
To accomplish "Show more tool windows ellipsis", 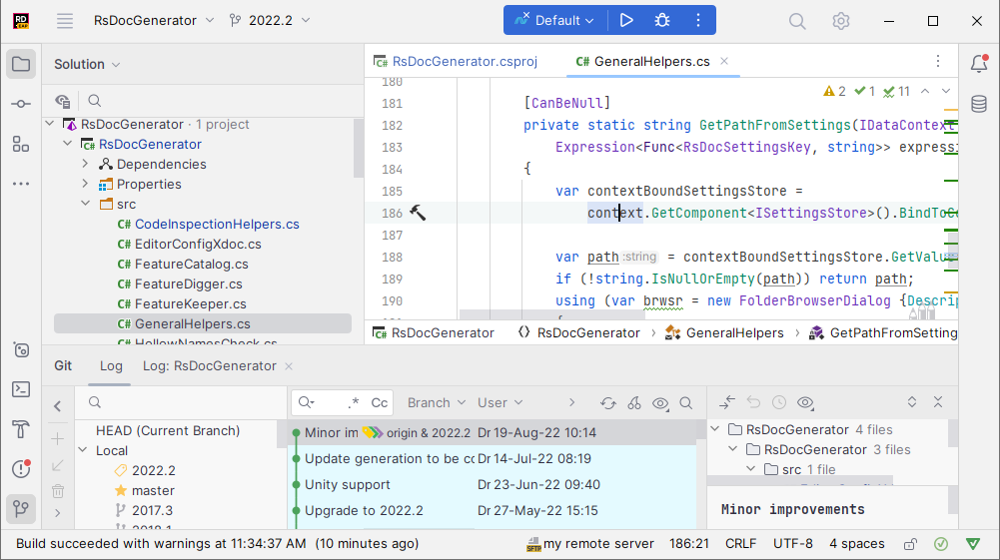I will coord(21,184).
